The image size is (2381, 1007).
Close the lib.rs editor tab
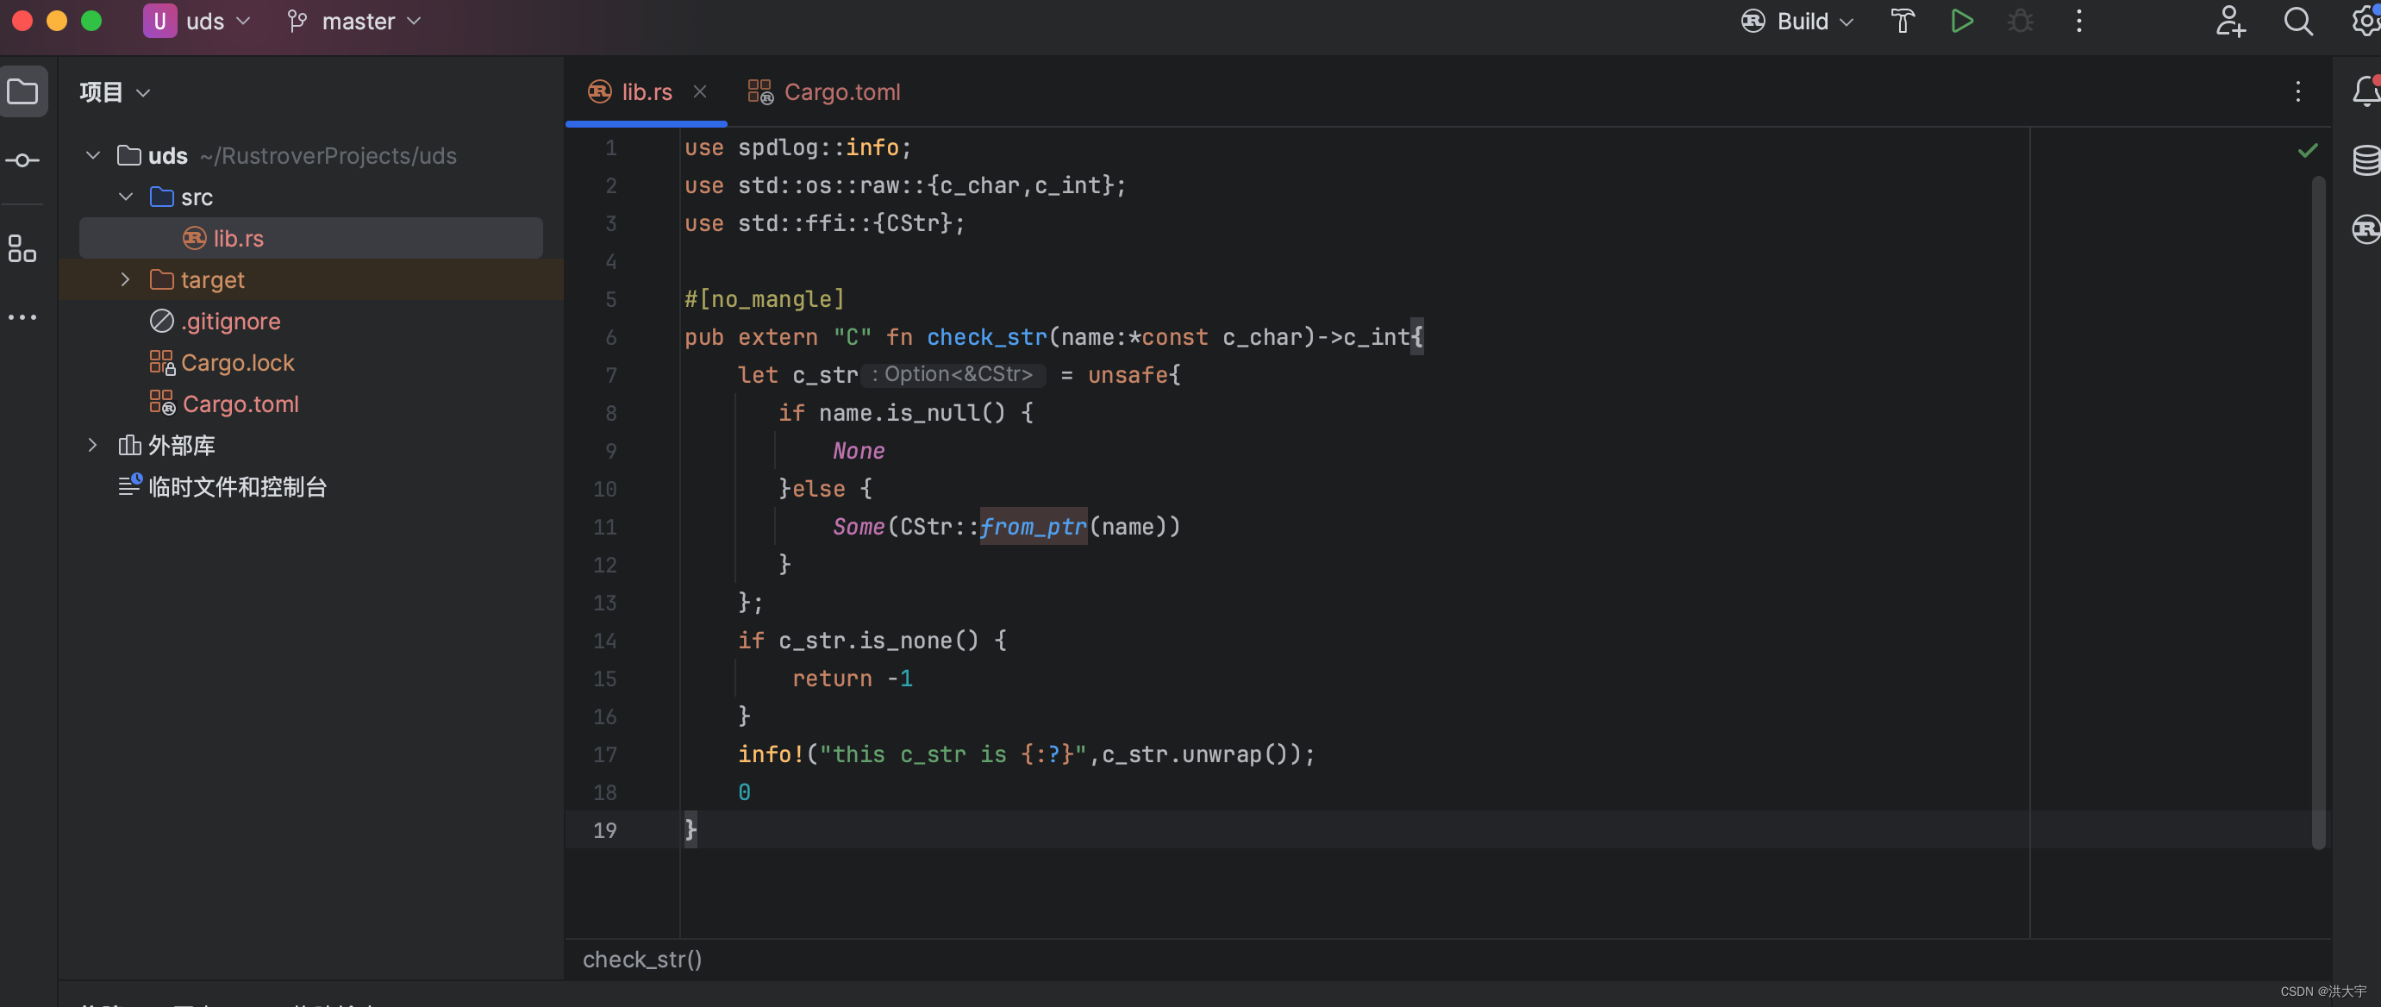pos(700,91)
